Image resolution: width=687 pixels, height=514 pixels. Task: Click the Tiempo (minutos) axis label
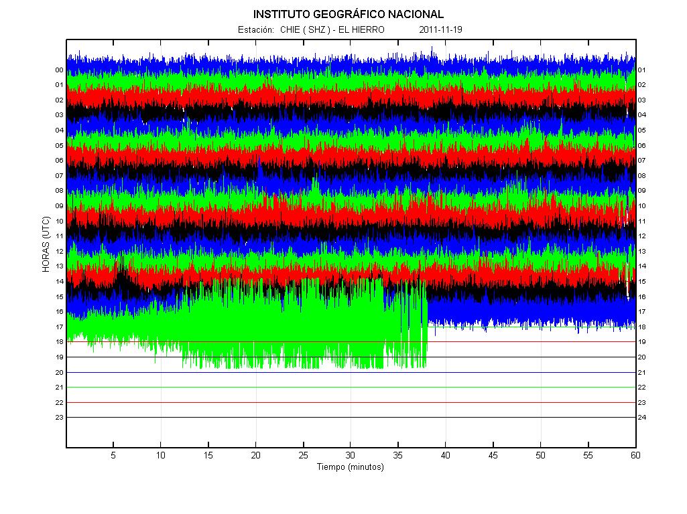coord(351,466)
